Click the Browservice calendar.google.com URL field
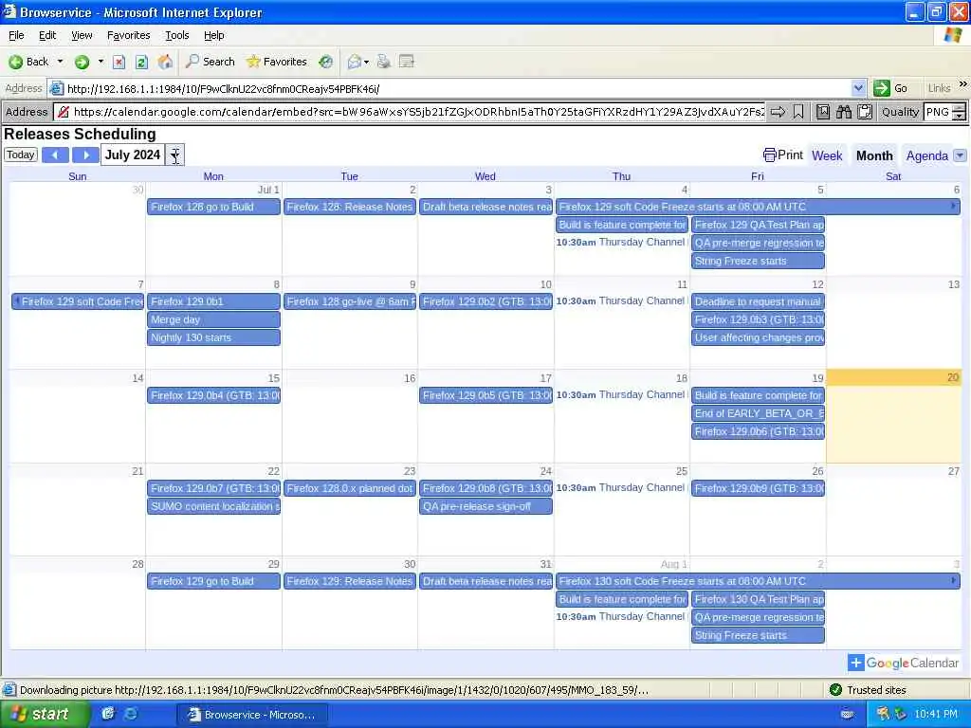Screen dimensions: 971x728 coord(418,112)
